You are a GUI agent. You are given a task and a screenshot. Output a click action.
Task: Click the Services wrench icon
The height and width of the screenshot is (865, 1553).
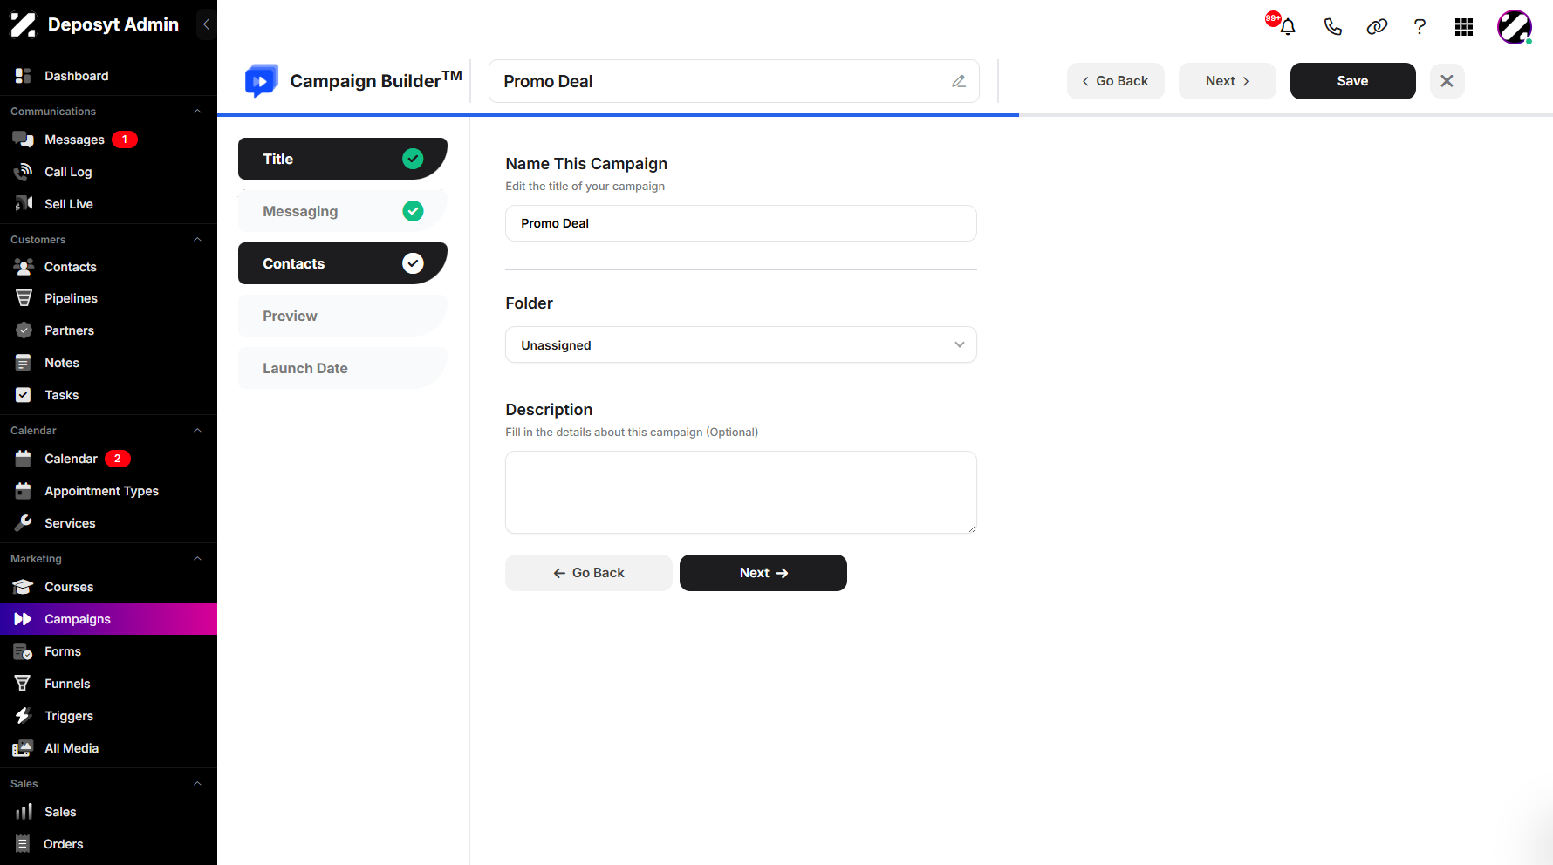(24, 523)
